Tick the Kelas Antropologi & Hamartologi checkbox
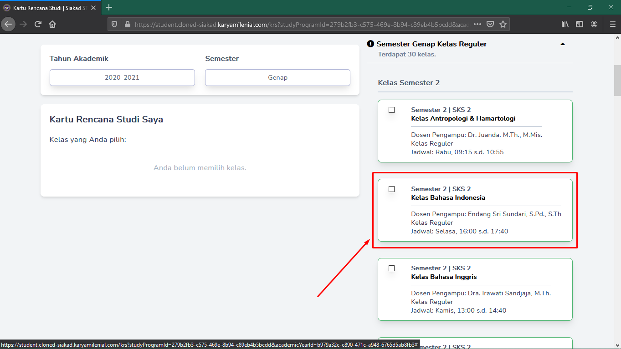The width and height of the screenshot is (621, 349). point(391,110)
